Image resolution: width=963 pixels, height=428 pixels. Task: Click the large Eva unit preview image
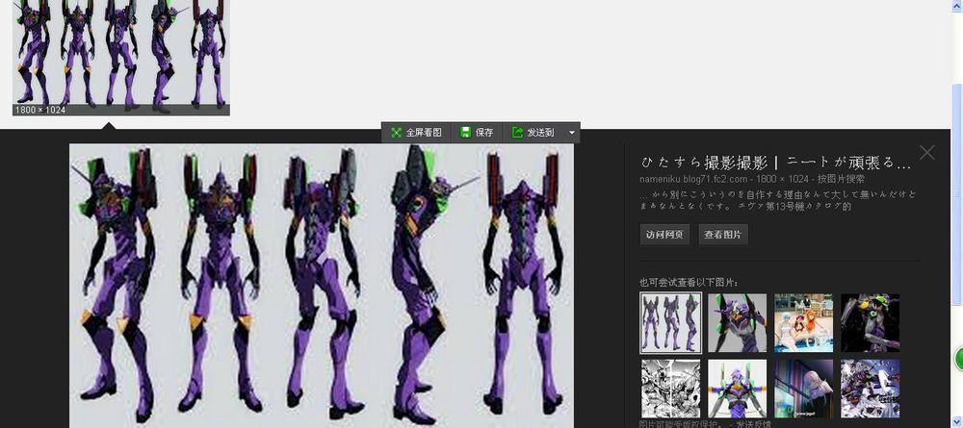[x=322, y=285]
